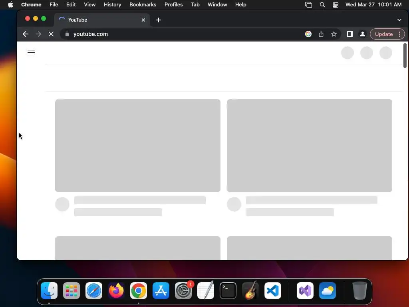The height and width of the screenshot is (307, 409).
Task: Open the Bookmarks menu
Action: (x=143, y=4)
